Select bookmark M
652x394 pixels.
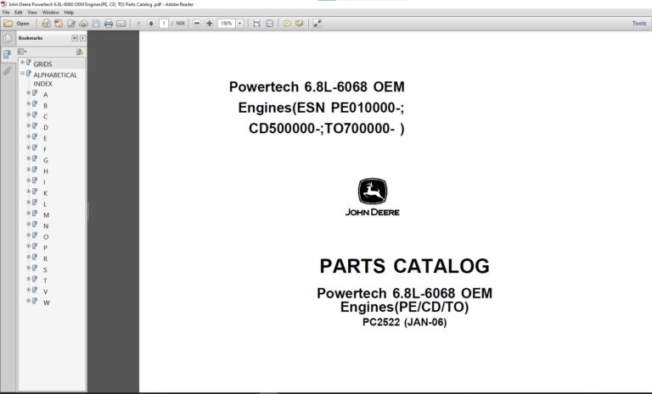pos(46,215)
